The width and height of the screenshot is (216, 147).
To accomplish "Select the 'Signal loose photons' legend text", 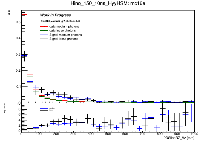I will pos(64,39).
